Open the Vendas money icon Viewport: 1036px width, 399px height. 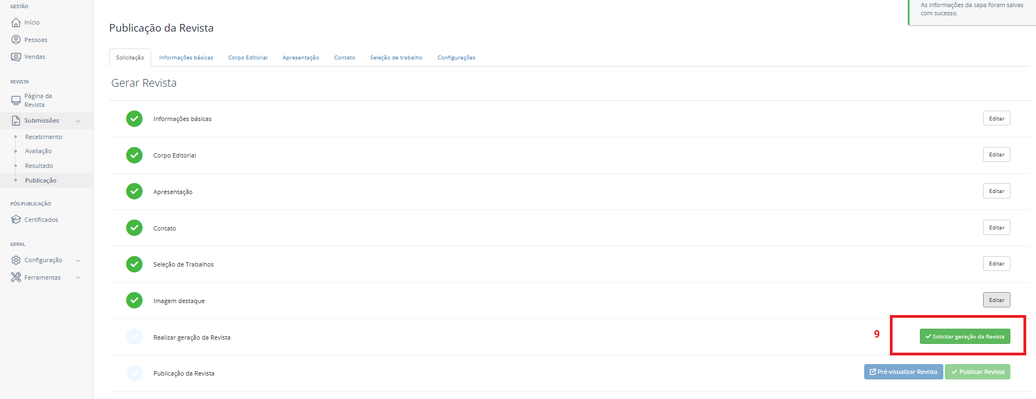16,57
